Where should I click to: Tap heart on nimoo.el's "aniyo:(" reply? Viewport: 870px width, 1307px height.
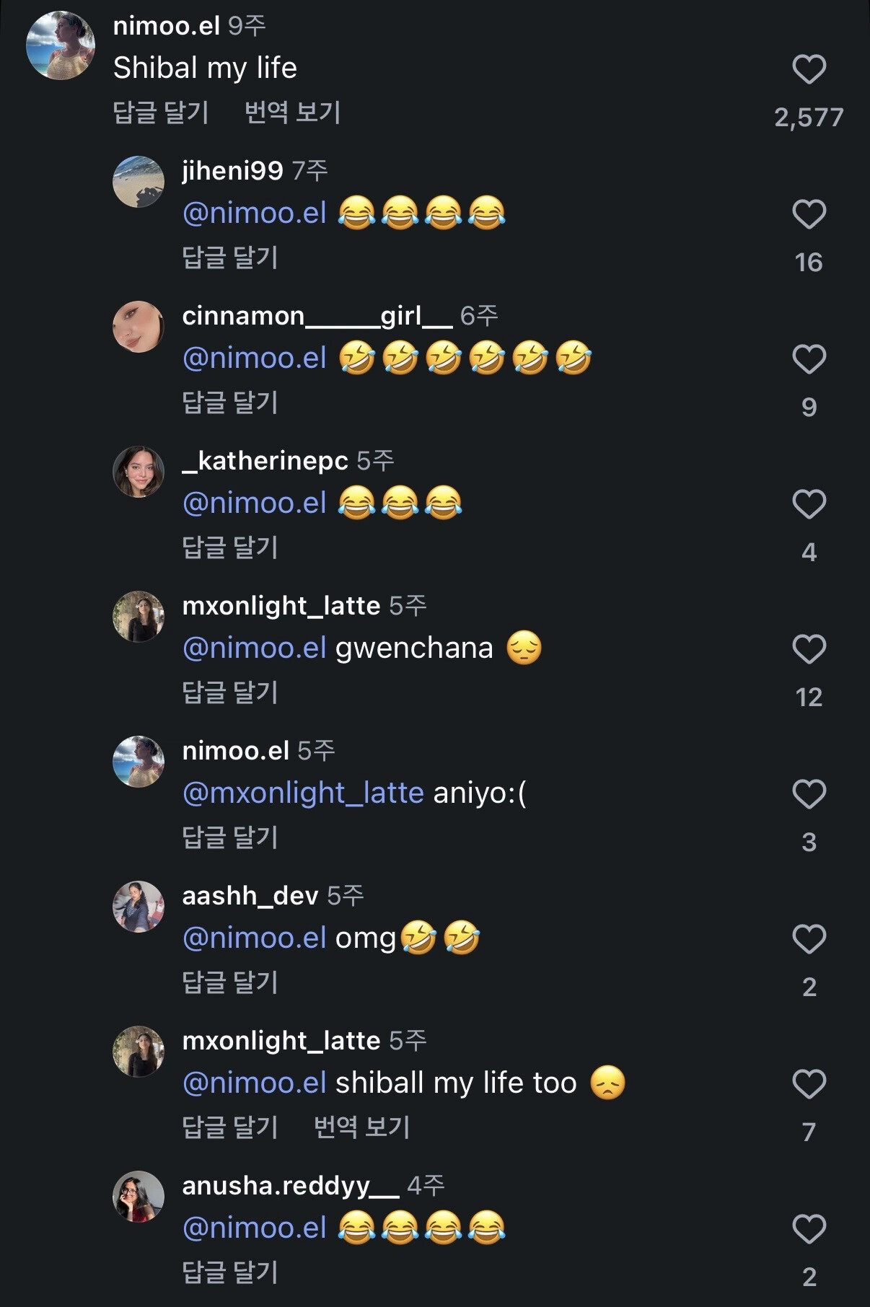point(809,794)
